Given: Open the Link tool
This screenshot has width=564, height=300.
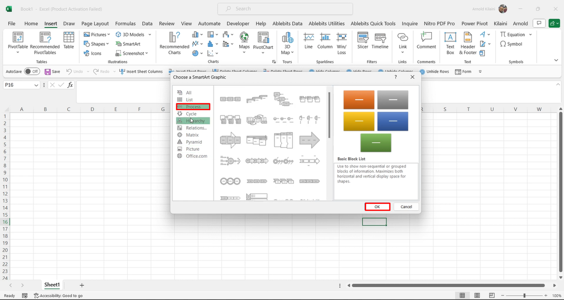Looking at the screenshot, I should point(403,43).
